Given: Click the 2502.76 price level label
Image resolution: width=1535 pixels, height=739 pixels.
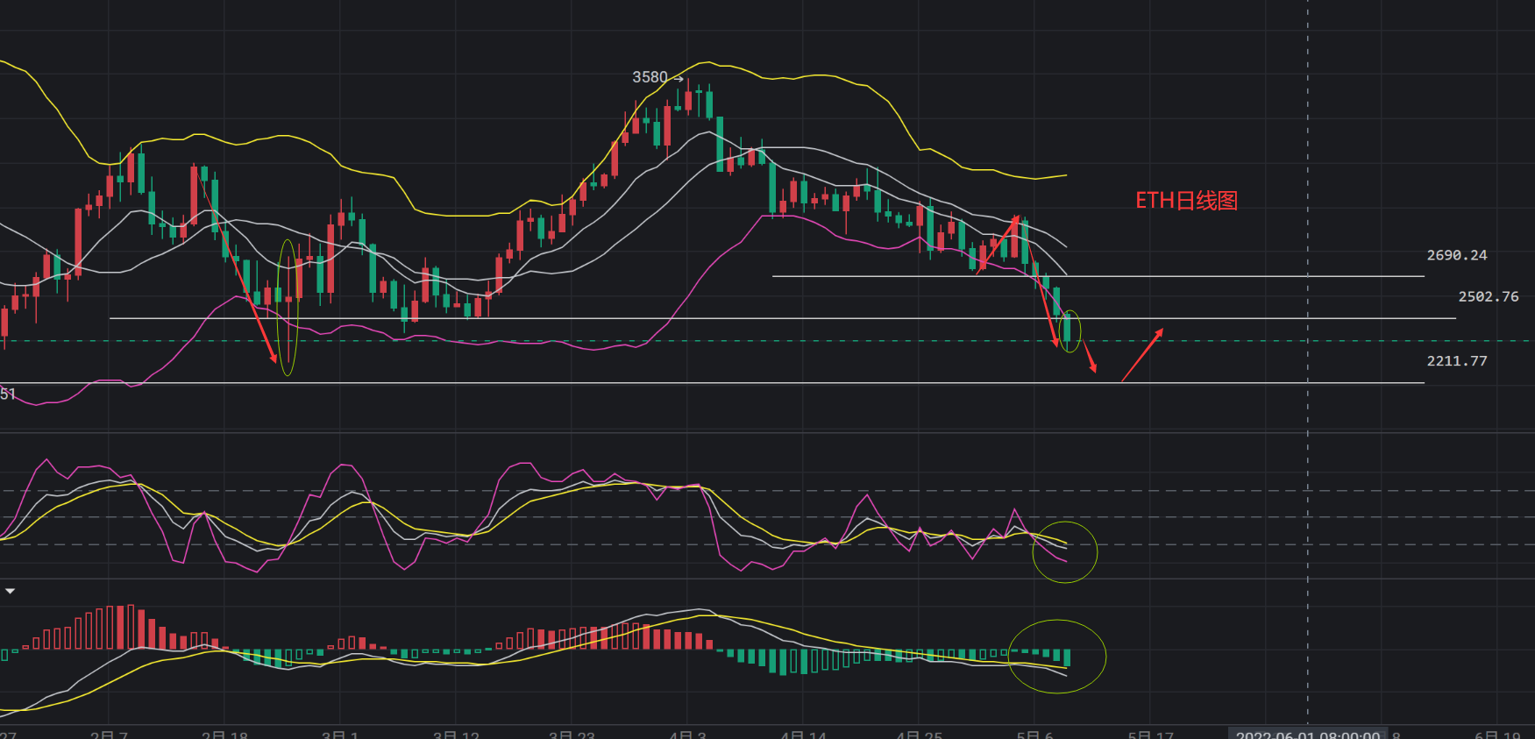Looking at the screenshot, I should coord(1488,297).
